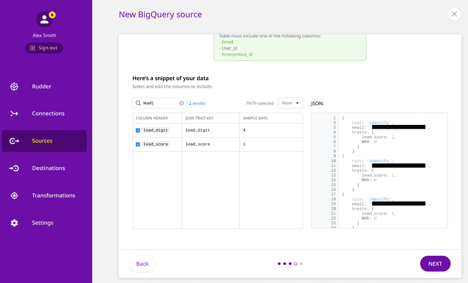Click the fourth step progress dot
The width and height of the screenshot is (468, 283).
295,264
